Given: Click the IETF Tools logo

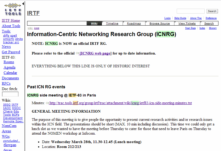Looking at the screenshot, I should click(x=13, y=9).
